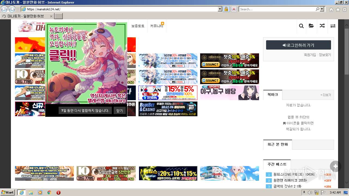The height and width of the screenshot is (196, 349).
Task: Click the site search magnifier icon
Action: tap(301, 26)
